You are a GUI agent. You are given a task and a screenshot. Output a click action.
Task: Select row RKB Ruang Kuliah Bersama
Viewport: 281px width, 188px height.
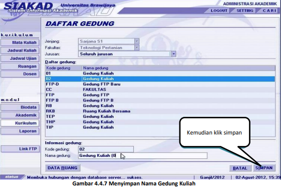160,111
